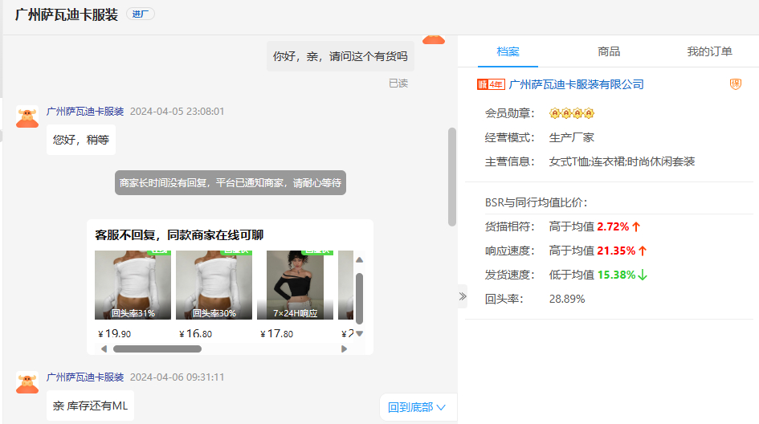Open the 商品 tab
Screen dimensions: 759x424
point(609,51)
